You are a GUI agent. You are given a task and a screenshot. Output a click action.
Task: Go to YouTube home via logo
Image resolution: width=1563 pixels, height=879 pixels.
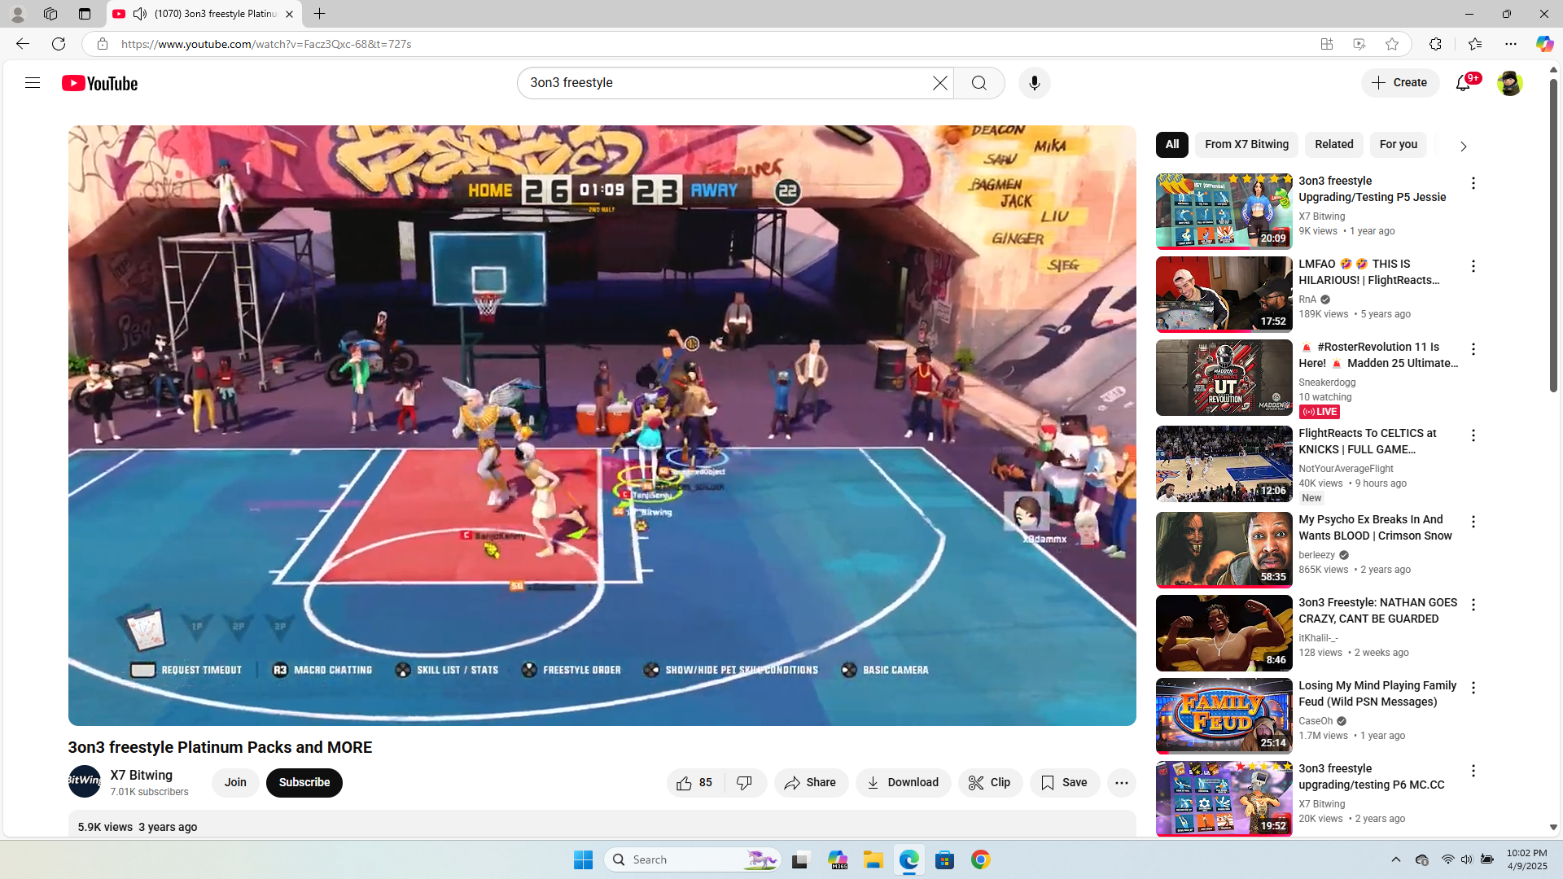coord(100,83)
